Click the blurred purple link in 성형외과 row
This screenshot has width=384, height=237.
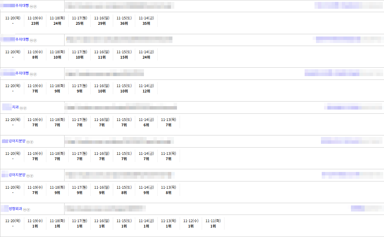click(x=358, y=208)
